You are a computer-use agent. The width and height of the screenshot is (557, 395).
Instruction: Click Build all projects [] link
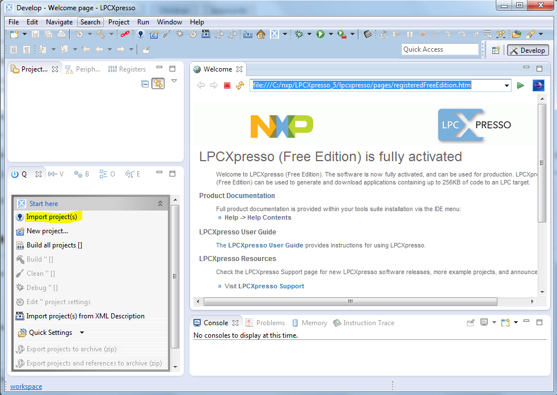(x=54, y=245)
